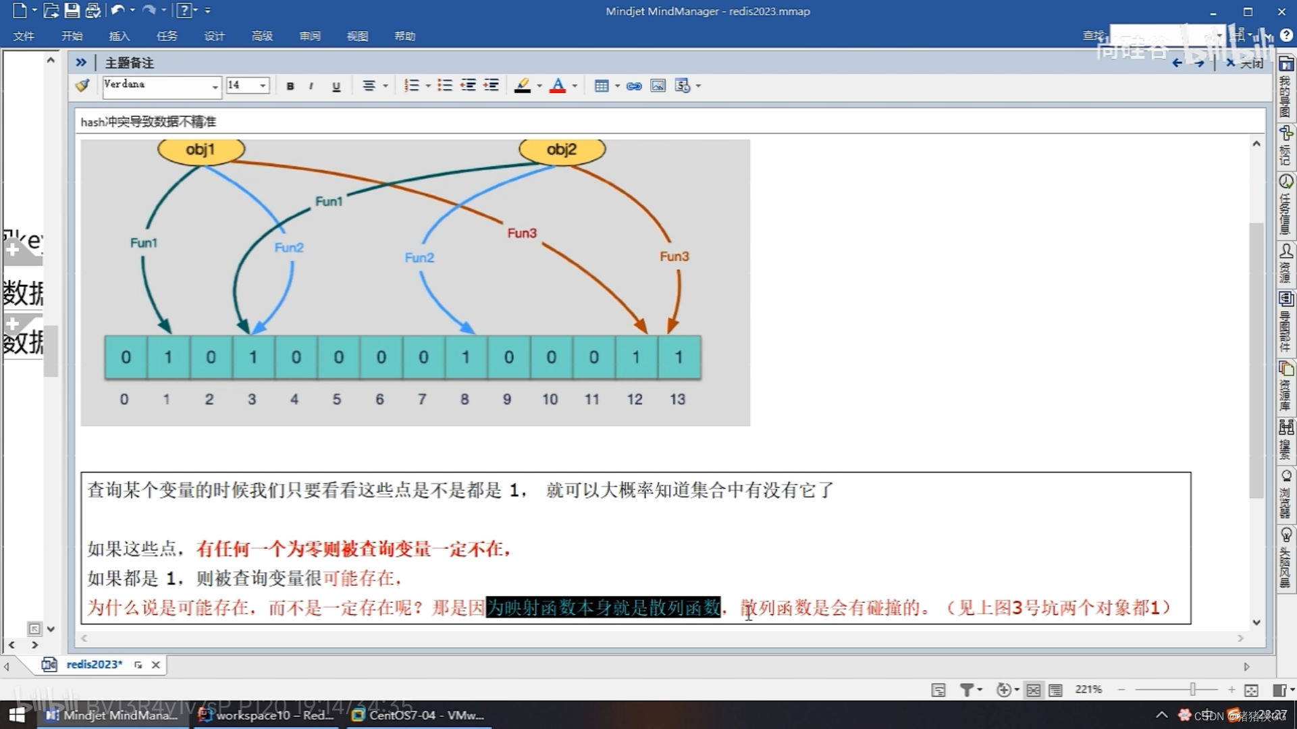Open print preview
The width and height of the screenshot is (1297, 729).
point(93,11)
